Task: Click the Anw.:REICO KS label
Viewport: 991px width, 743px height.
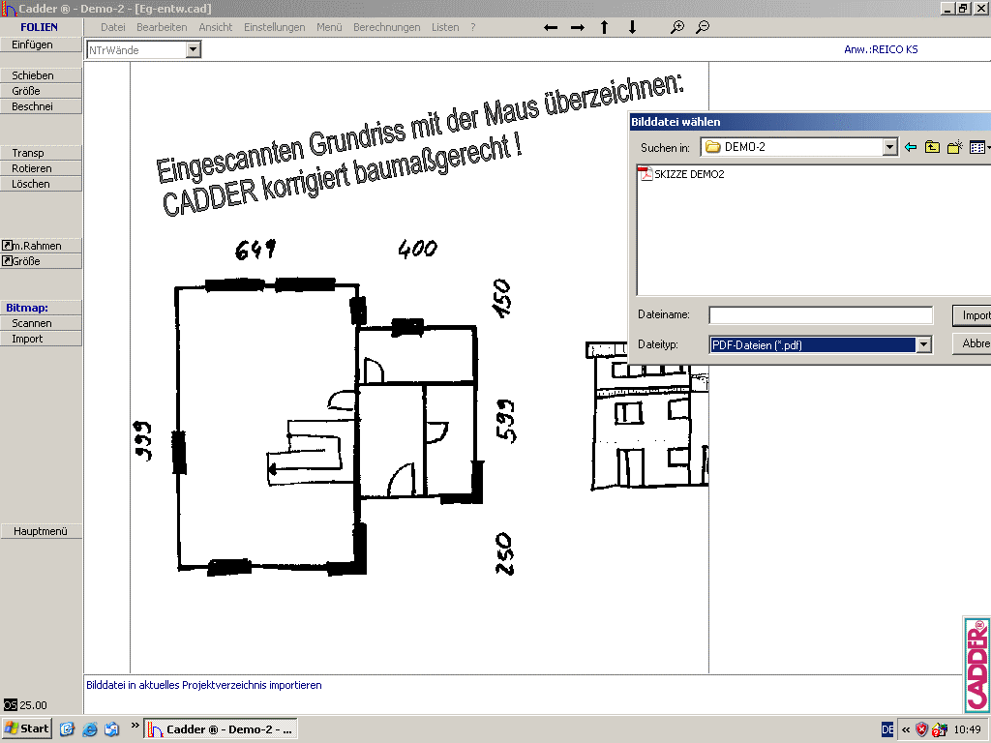Action: 881,49
